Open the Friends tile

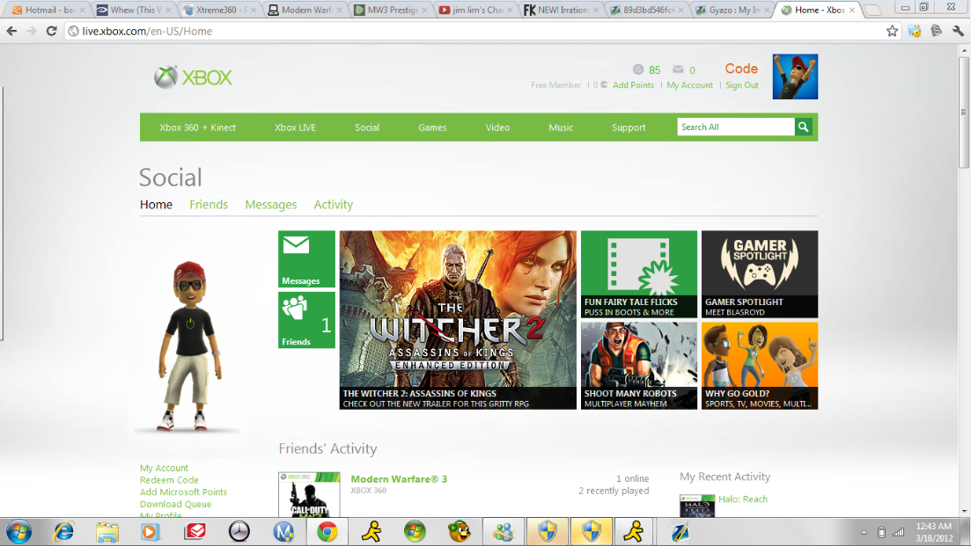306,320
